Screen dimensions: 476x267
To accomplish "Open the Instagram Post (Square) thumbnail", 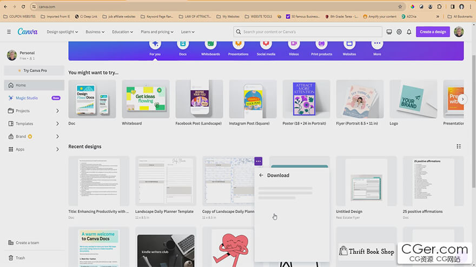I will 253,99.
